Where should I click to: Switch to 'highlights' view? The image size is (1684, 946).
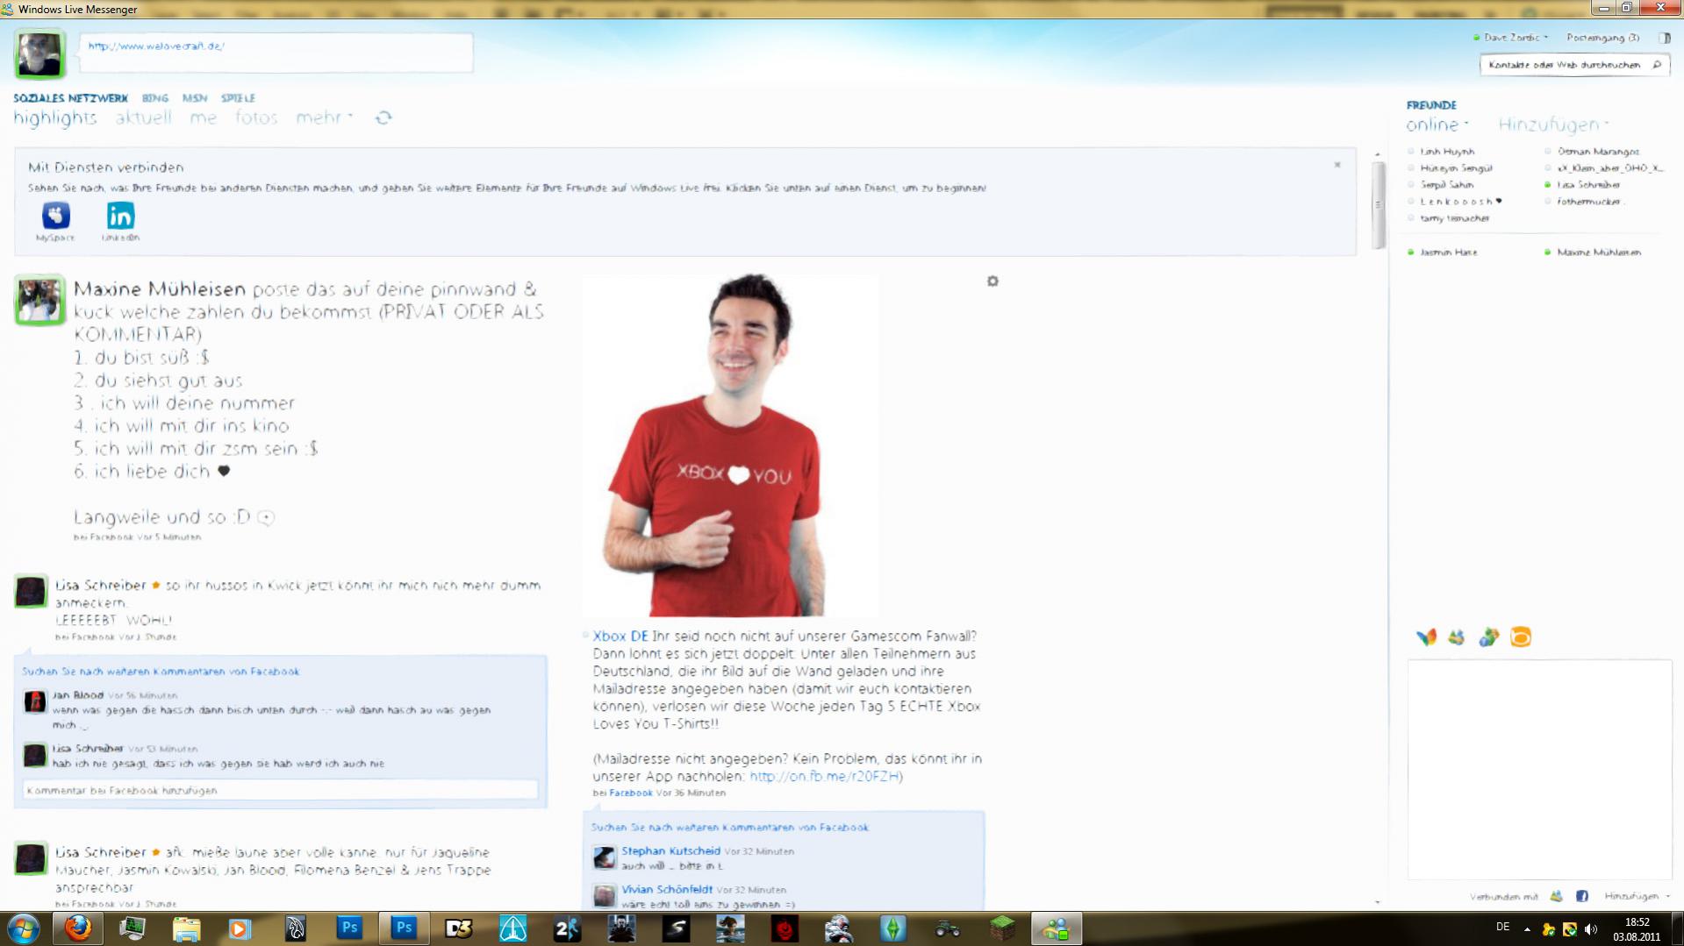pyautogui.click(x=54, y=118)
